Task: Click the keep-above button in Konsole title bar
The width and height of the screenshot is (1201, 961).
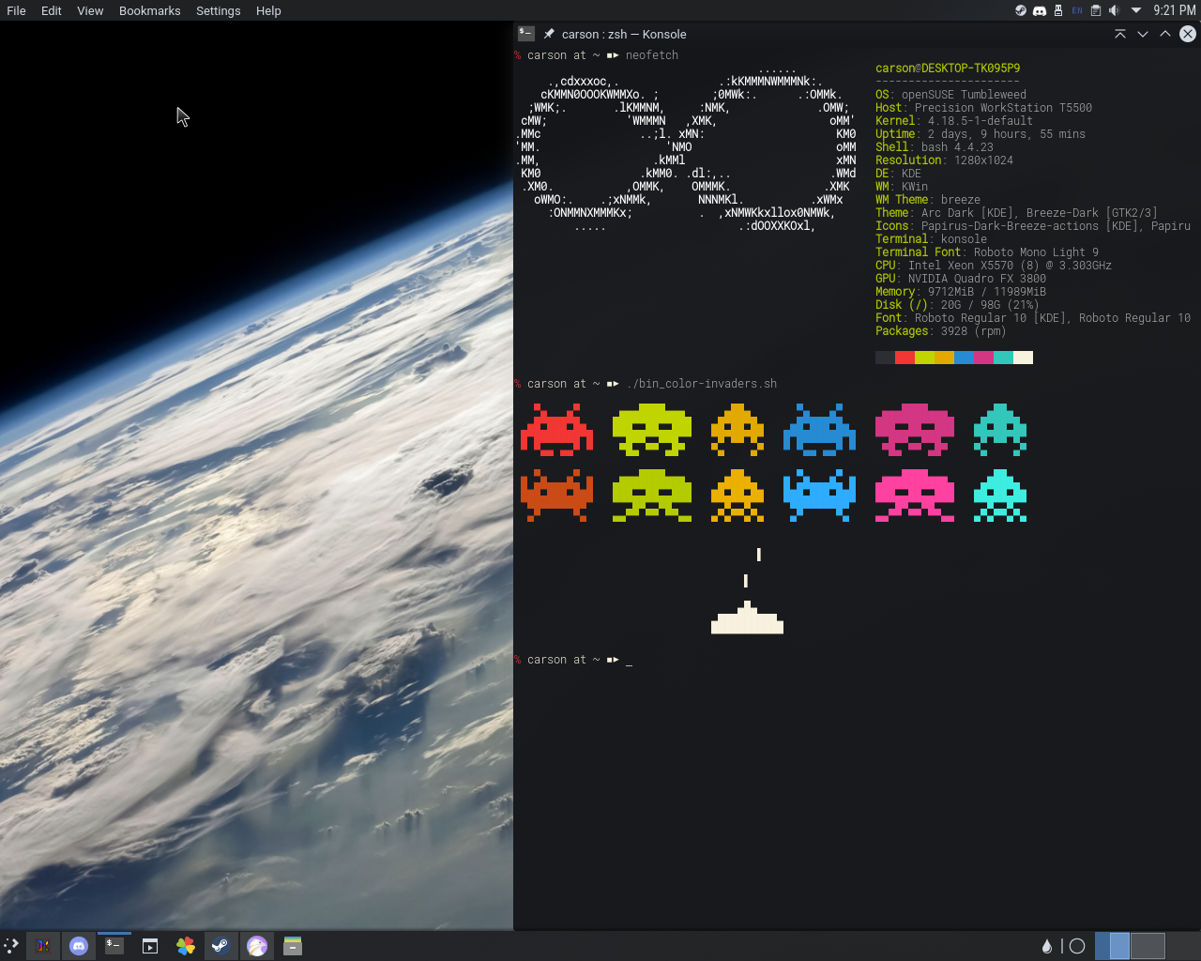Action: (1120, 33)
